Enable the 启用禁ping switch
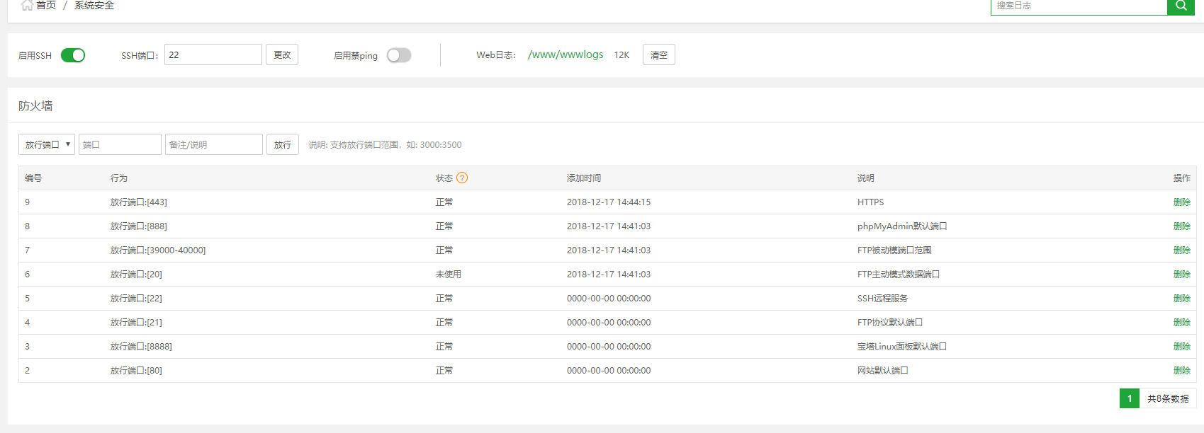 [x=399, y=55]
